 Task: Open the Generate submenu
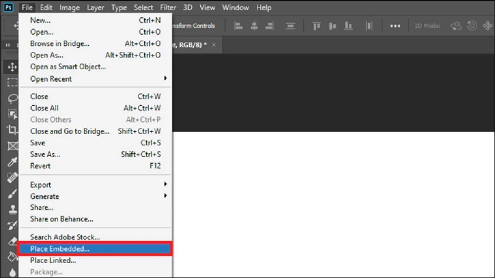(95, 196)
